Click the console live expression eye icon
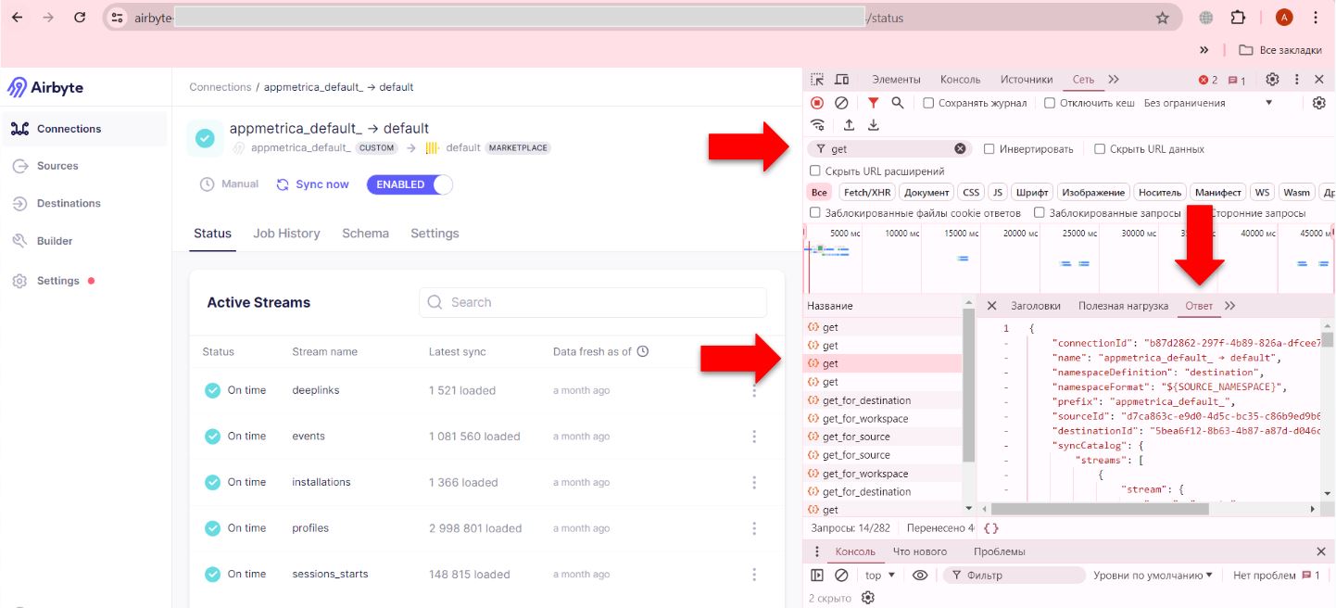This screenshot has height=608, width=1336. pyautogui.click(x=920, y=576)
